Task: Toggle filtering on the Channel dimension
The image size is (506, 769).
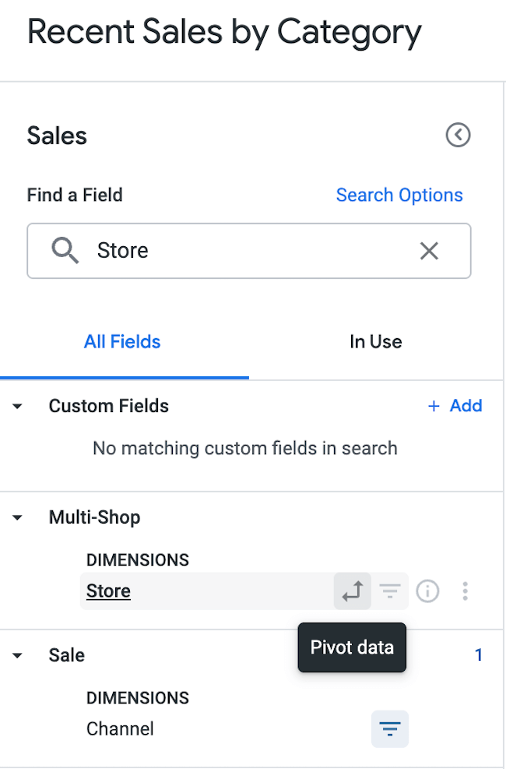Action: click(x=389, y=728)
